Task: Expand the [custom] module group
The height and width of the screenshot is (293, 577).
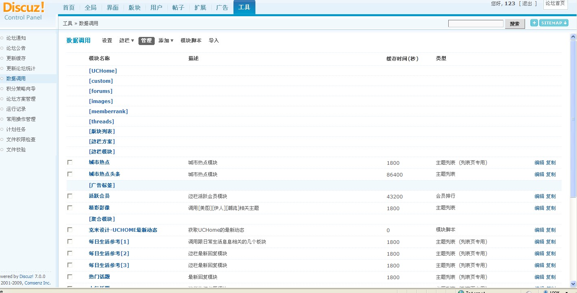Action: click(101, 81)
